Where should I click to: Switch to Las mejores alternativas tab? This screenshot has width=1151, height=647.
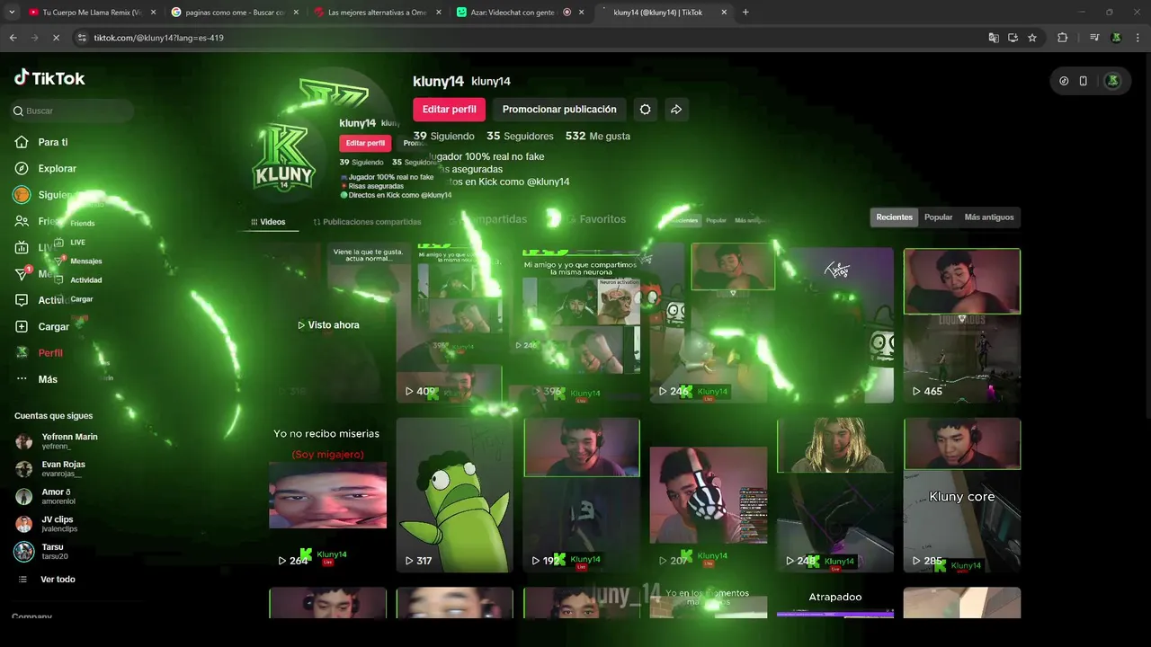378,13
